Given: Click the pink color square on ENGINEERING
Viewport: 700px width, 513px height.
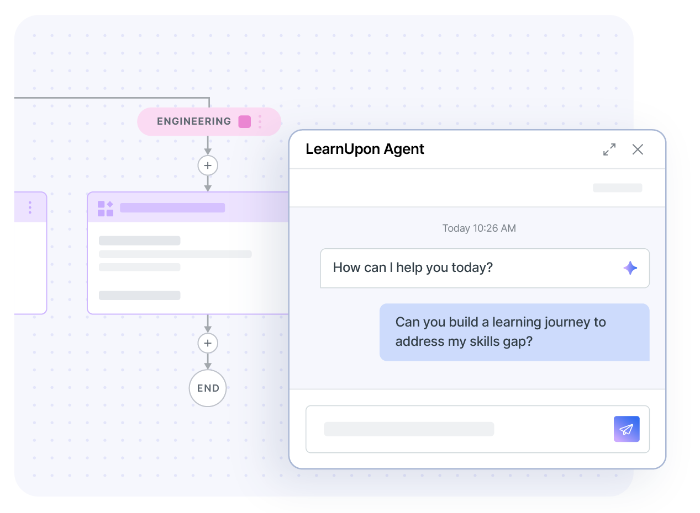Looking at the screenshot, I should (x=244, y=121).
